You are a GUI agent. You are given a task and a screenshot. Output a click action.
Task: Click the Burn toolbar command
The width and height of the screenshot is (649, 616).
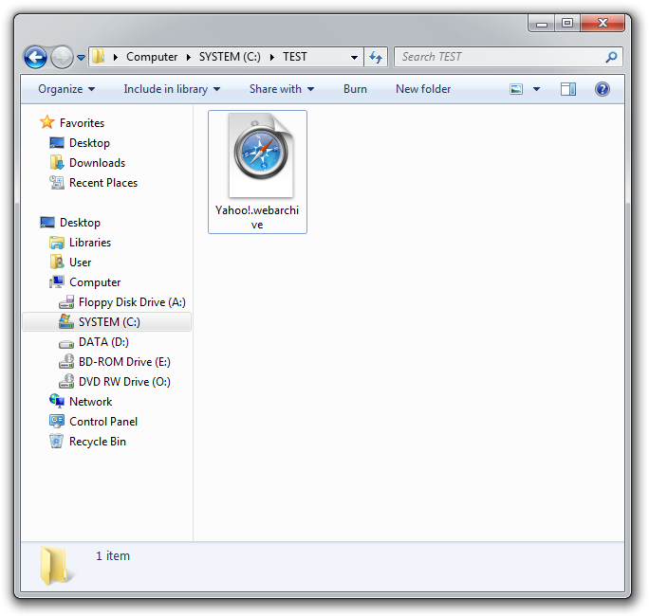pyautogui.click(x=355, y=89)
